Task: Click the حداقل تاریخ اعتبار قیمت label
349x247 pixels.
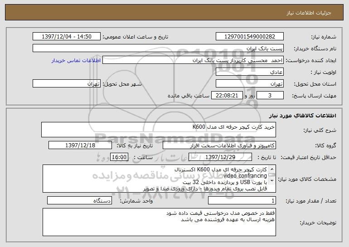Action: point(308,157)
